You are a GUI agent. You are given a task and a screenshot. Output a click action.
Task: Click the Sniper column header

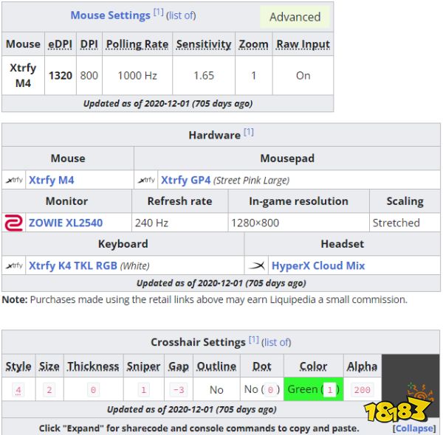point(143,366)
